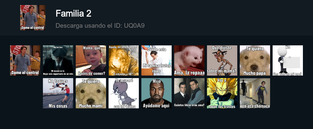Screen dimensions: 313x129
Task: Click the Familia 2 pack cover image
Action: pyautogui.click(x=33, y=18)
